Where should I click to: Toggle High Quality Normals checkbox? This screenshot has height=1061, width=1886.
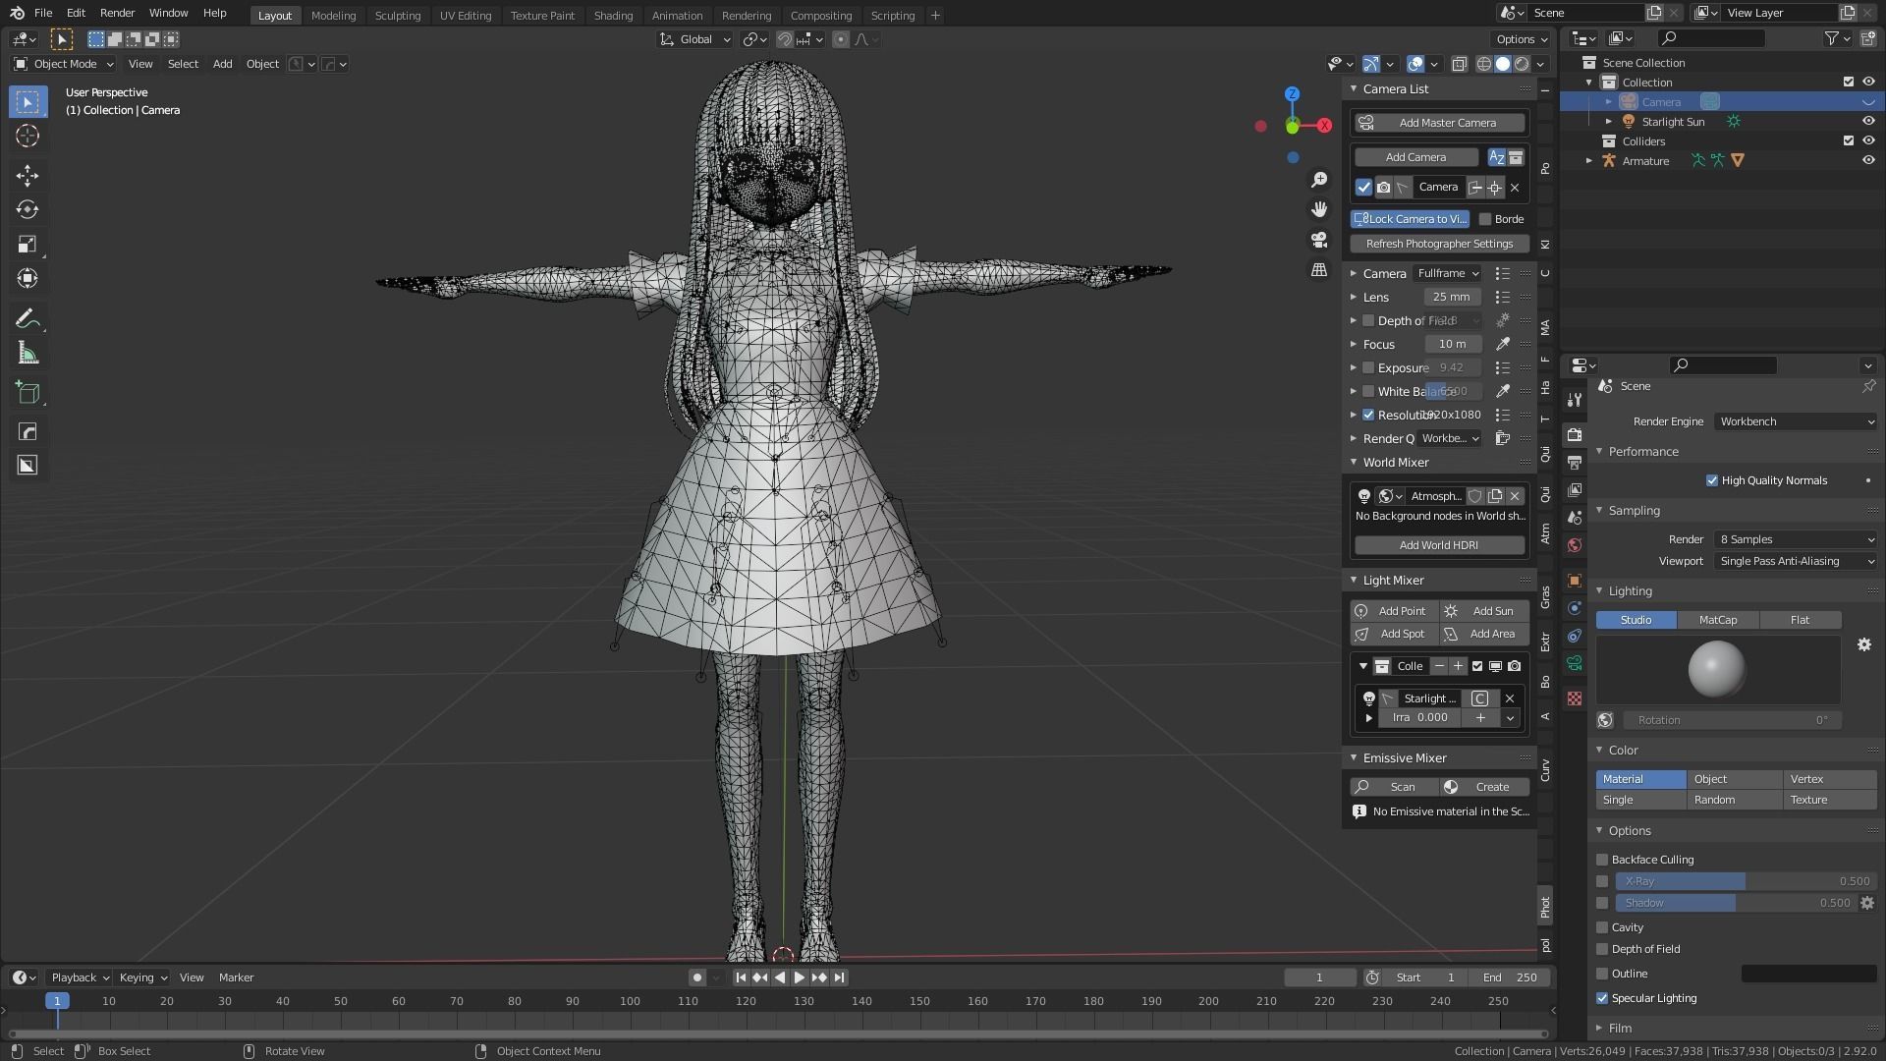click(1712, 480)
